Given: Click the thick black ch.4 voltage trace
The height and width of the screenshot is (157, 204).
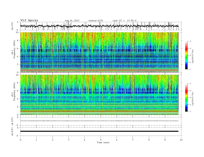Looking at the screenshot, I should [x=99, y=131].
